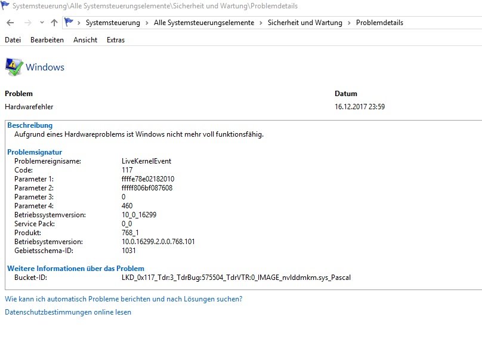Expand the chevron before Systemsteuerung

click(79, 23)
